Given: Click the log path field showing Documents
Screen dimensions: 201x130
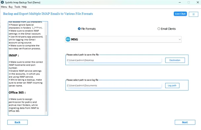Looking at the screenshot, I should click(x=114, y=86).
